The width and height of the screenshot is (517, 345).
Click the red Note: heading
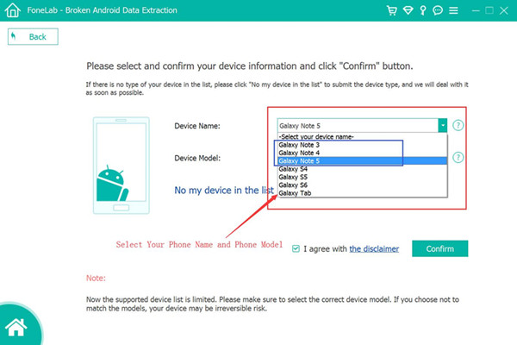pos(96,278)
